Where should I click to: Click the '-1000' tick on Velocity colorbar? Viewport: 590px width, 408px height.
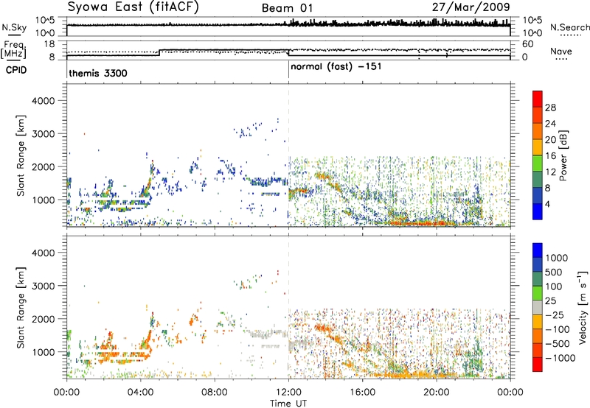[x=560, y=358]
